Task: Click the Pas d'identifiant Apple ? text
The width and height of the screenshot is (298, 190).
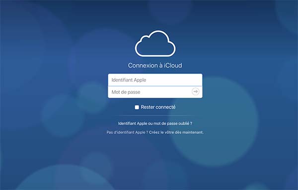Action: tap(127, 132)
